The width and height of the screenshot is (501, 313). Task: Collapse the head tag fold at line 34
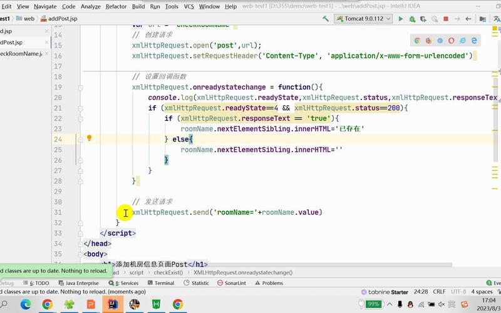point(81,244)
